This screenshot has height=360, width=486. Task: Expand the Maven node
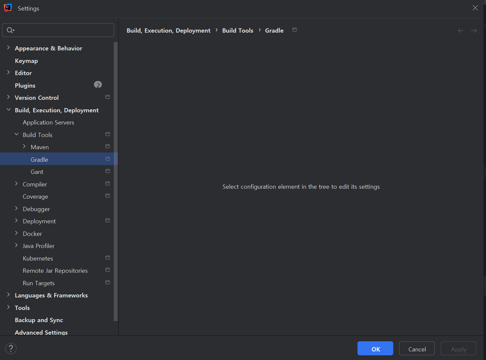point(24,147)
